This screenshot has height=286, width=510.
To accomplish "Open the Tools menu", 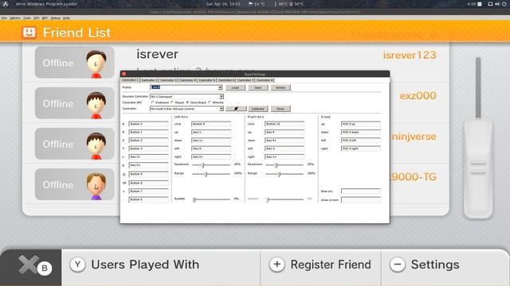I will point(27,18).
